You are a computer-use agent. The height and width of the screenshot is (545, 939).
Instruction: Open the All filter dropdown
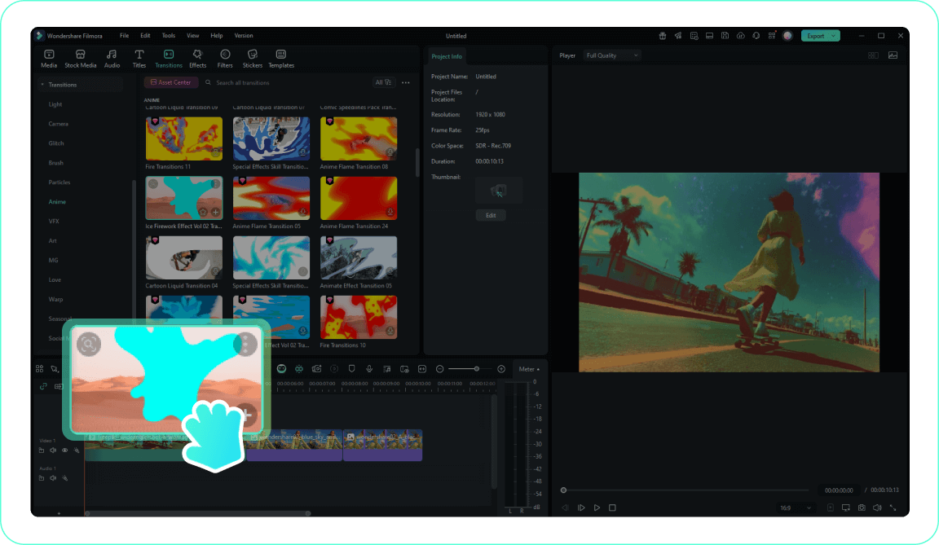(382, 82)
